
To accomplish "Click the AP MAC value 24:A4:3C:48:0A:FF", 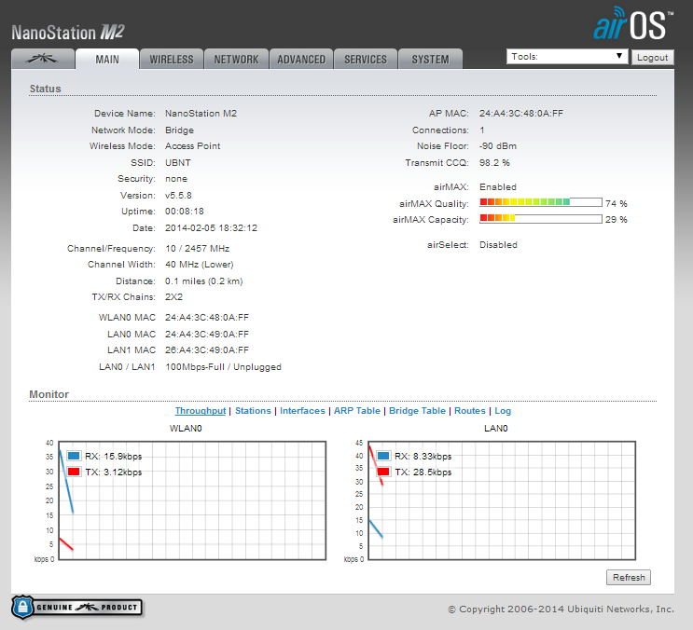I will [521, 114].
